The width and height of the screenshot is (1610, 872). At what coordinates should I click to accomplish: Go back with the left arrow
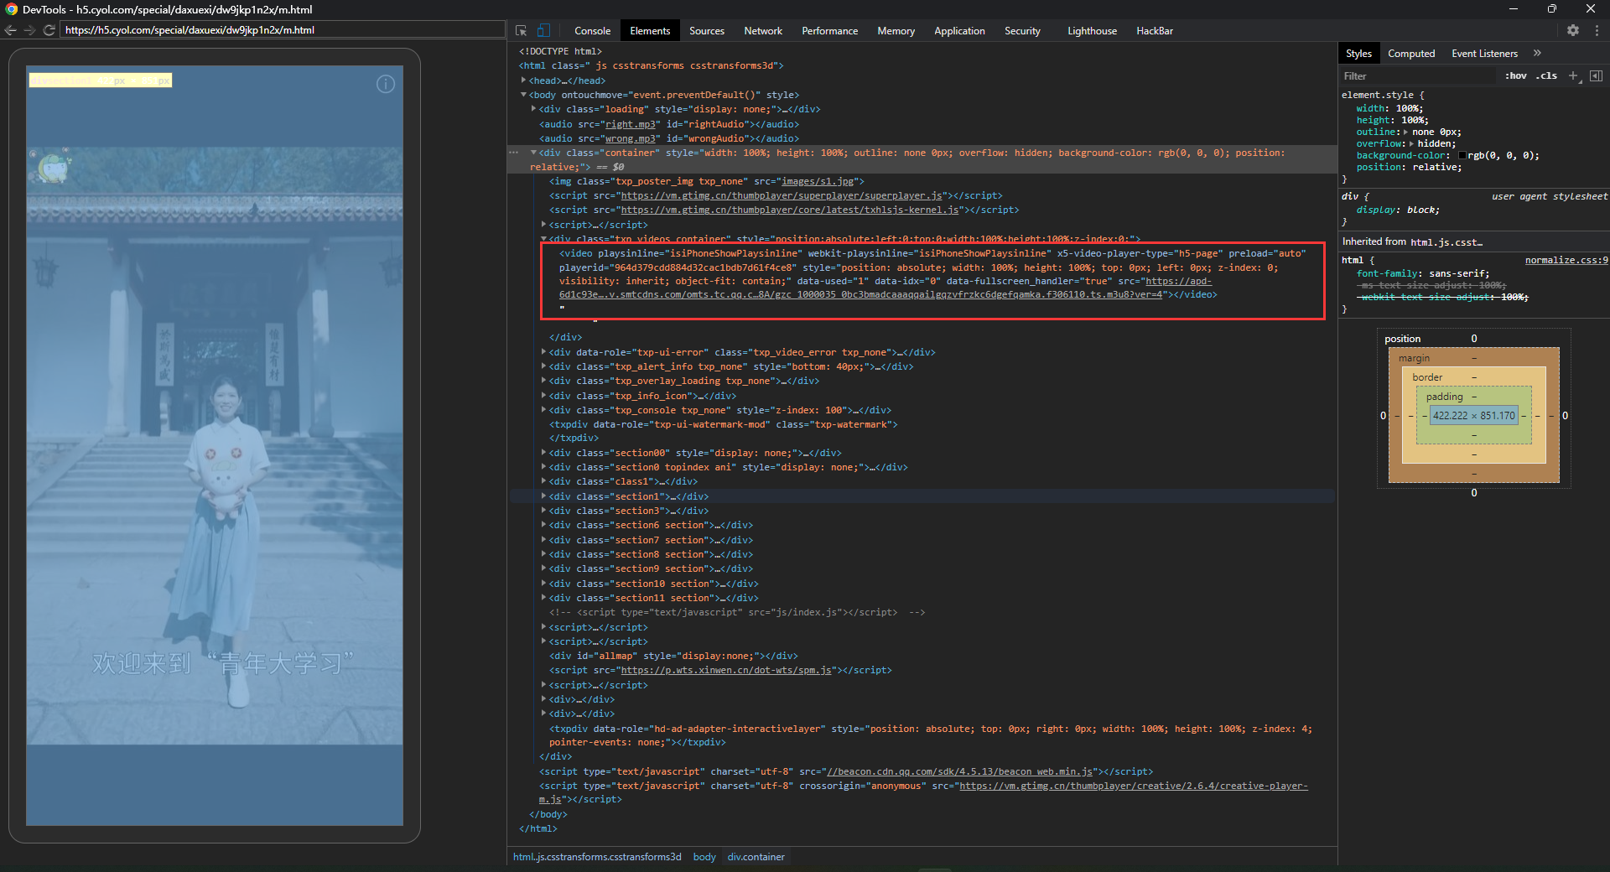(10, 30)
